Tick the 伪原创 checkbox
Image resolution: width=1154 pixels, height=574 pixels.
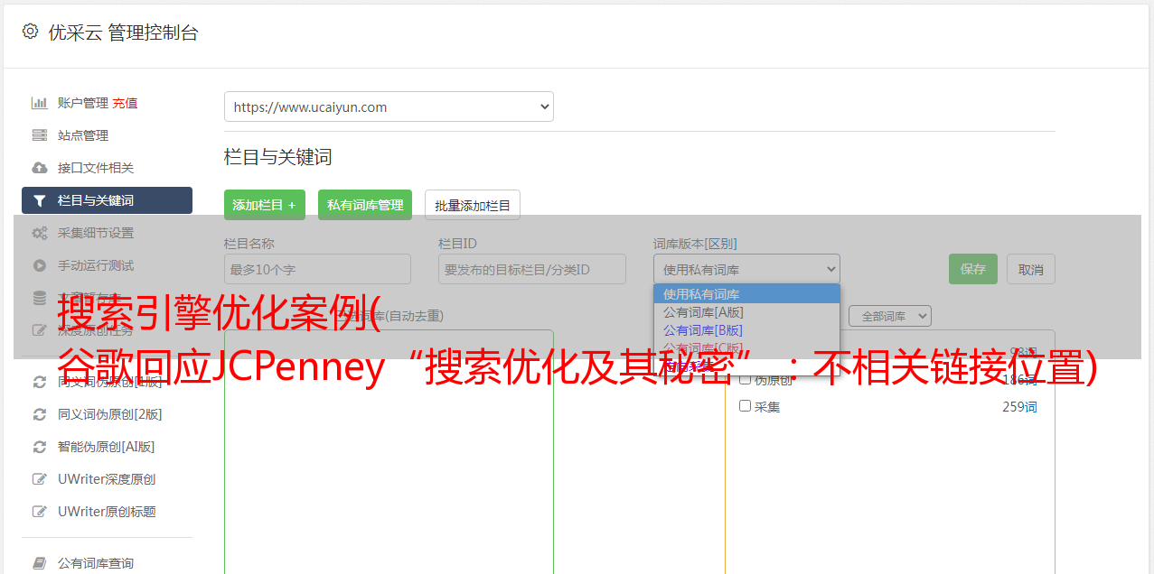pos(746,379)
